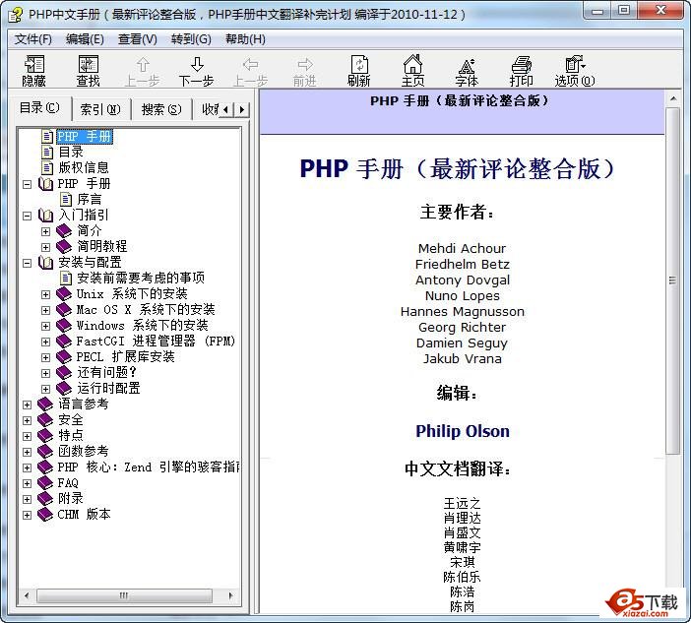This screenshot has width=691, height=623.
Task: Expand the 语言参考 tree node
Action: [x=27, y=405]
